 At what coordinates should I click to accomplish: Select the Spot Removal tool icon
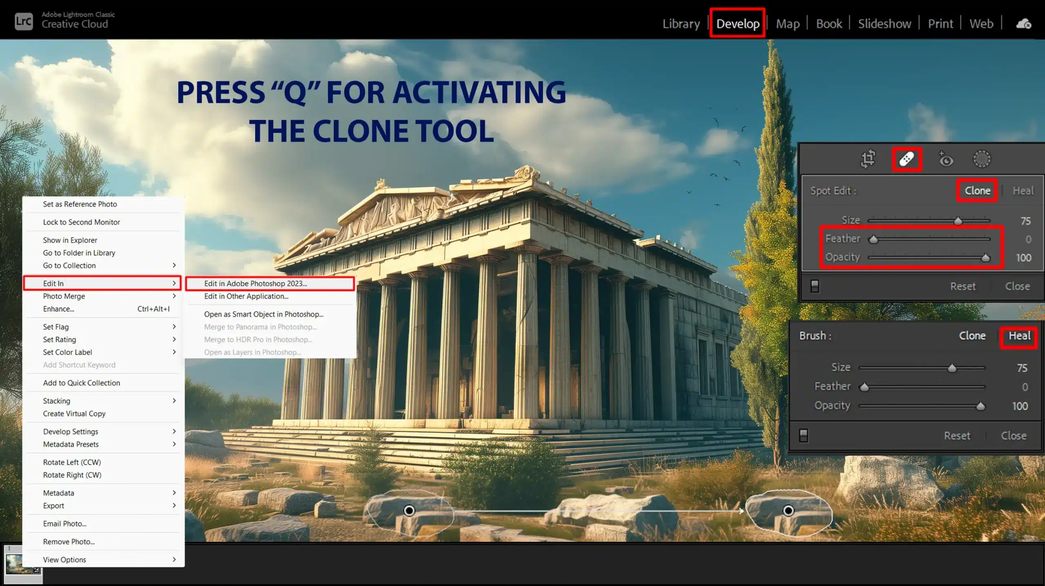click(907, 159)
